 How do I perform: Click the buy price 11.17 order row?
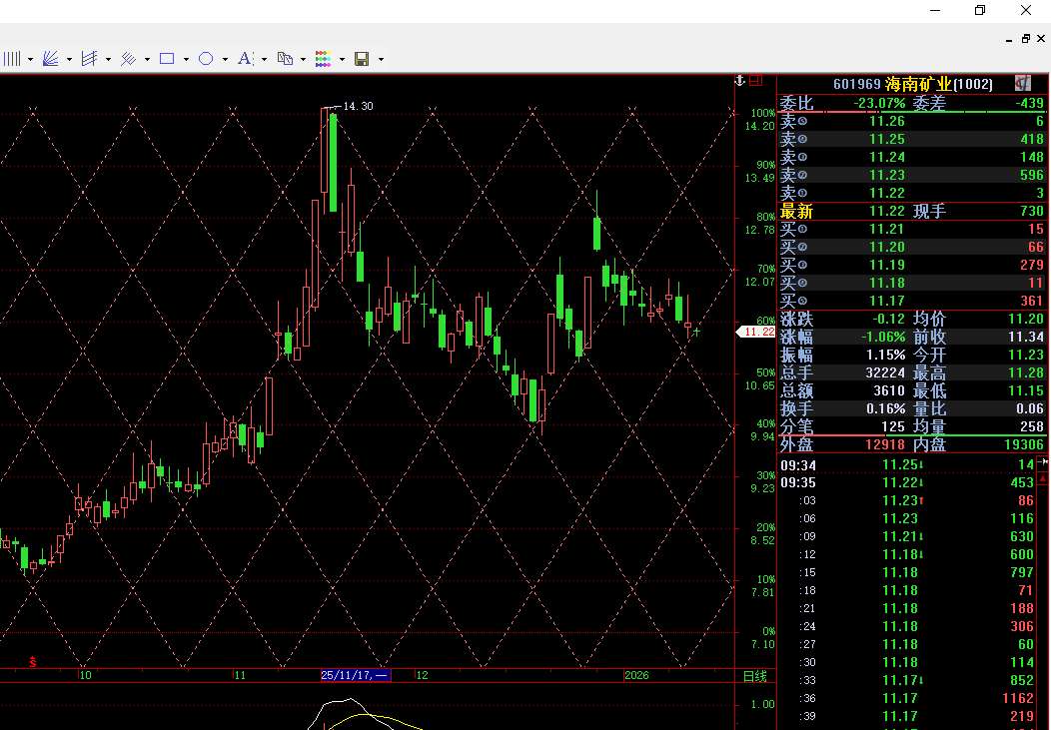point(911,302)
